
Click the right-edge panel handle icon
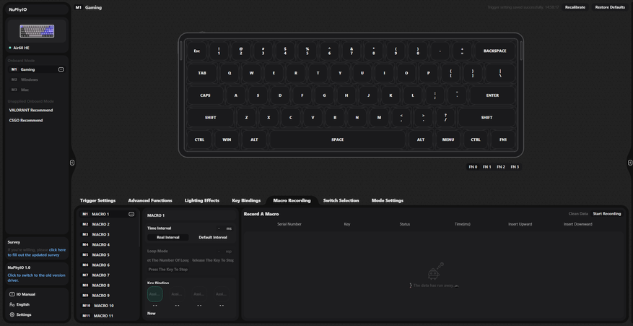click(630, 163)
